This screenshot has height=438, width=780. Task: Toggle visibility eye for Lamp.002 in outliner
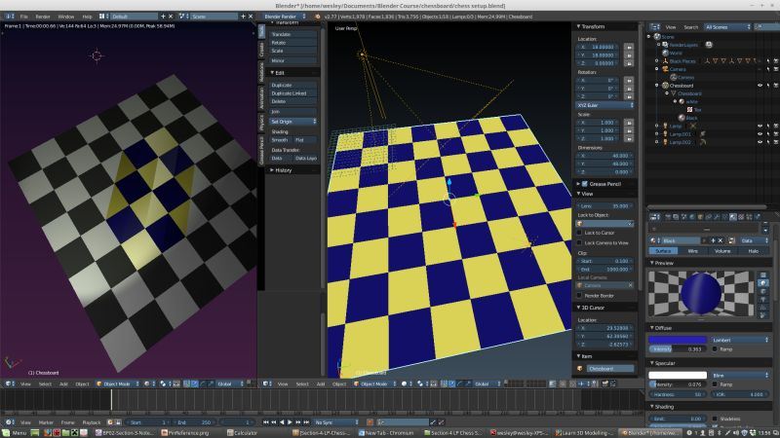pos(760,142)
